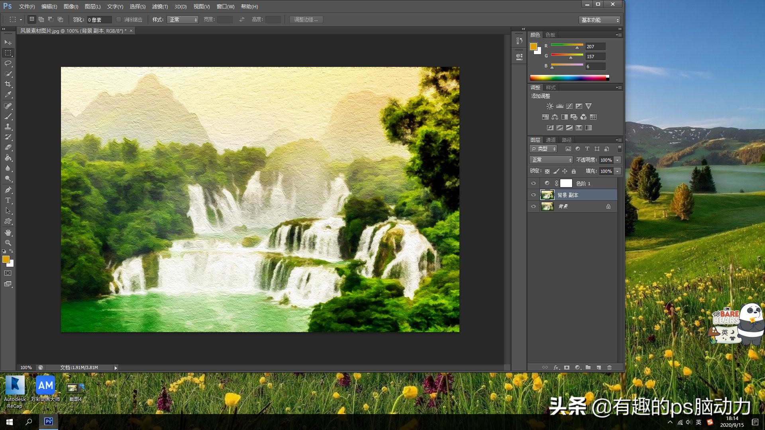Viewport: 765px width, 430px height.
Task: Click the 羽化 feather input field
Action: coord(99,20)
